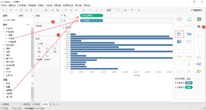Select the horizontal bars chart in Show Me
This screenshot has width=206, height=110.
pos(179,34)
